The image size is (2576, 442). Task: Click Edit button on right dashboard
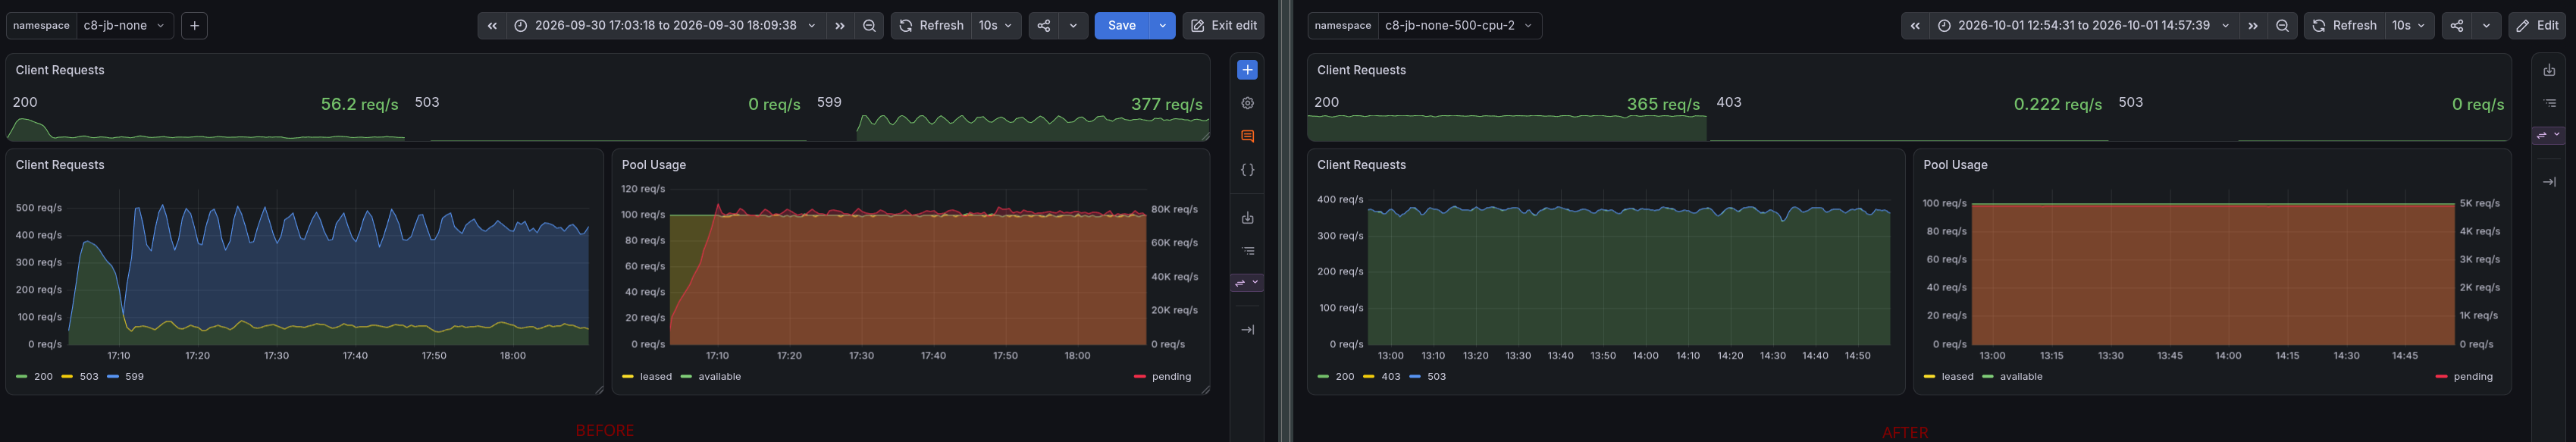(2538, 26)
